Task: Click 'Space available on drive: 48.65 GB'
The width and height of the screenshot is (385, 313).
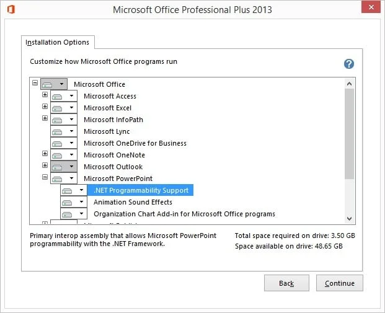Action: pos(288,246)
